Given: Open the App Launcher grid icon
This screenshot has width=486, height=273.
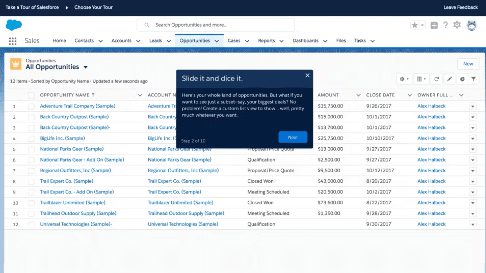Looking at the screenshot, I should coord(13,41).
